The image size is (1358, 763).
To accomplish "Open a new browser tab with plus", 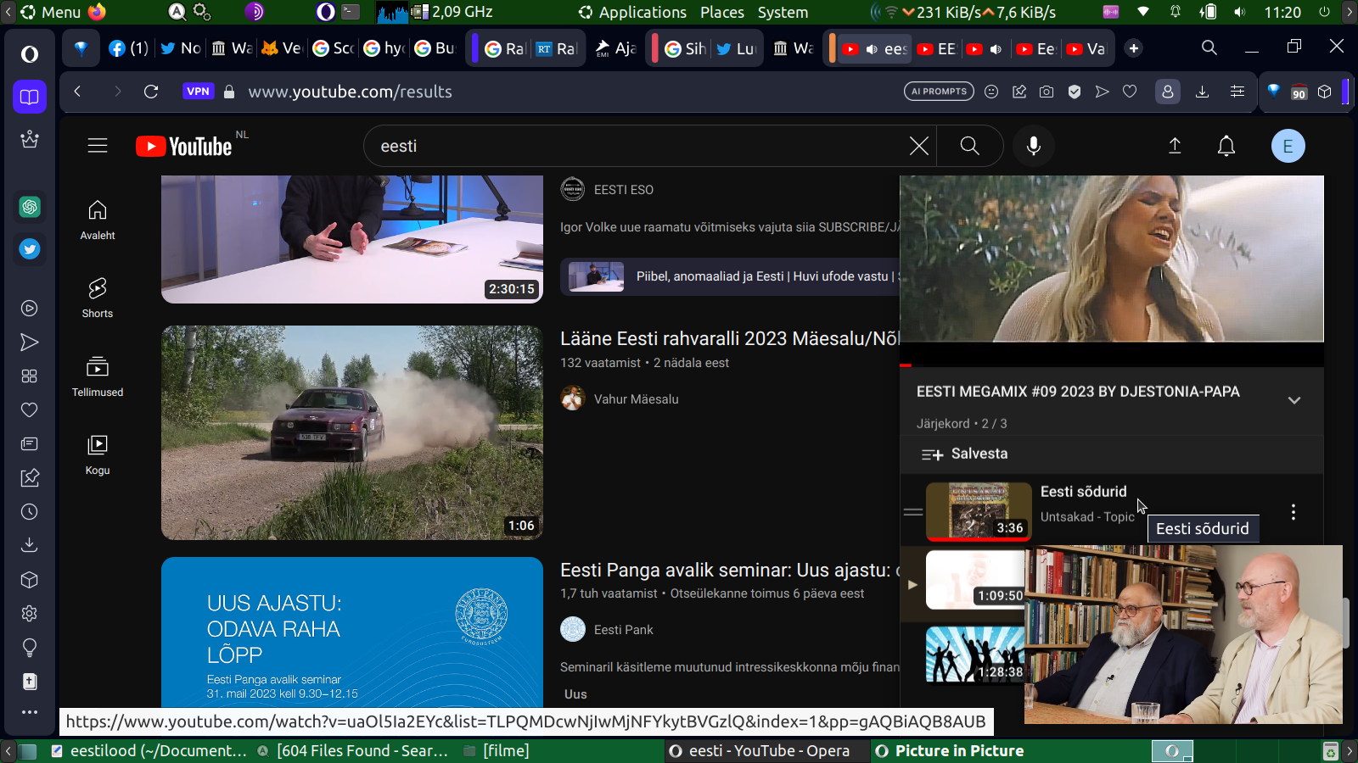I will [x=1133, y=48].
